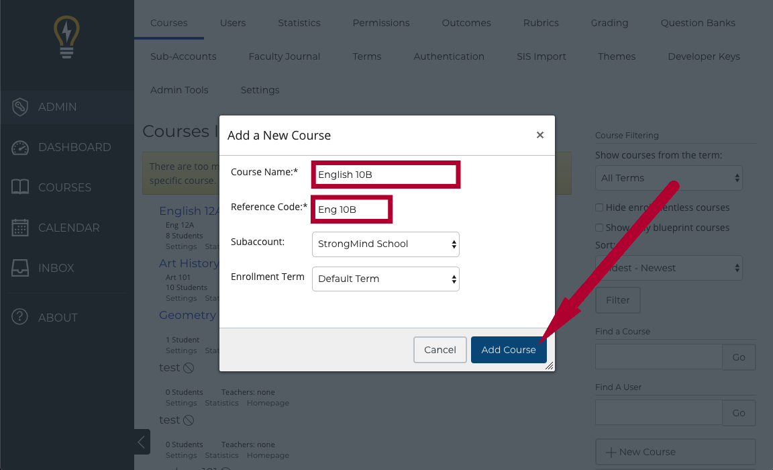Open the Calendar icon in sidebar
The height and width of the screenshot is (470, 773).
pos(20,228)
